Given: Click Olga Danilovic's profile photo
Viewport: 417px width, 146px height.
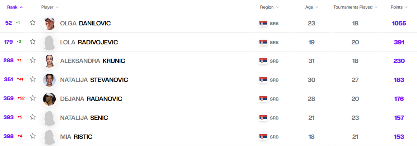Looking at the screenshot, I should (49, 23).
